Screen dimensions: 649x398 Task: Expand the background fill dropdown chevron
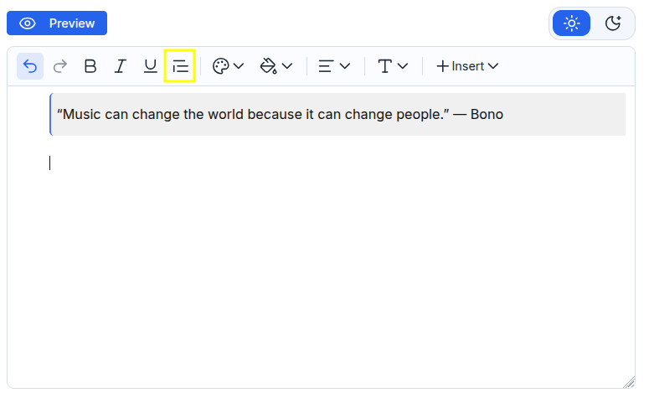tap(287, 66)
